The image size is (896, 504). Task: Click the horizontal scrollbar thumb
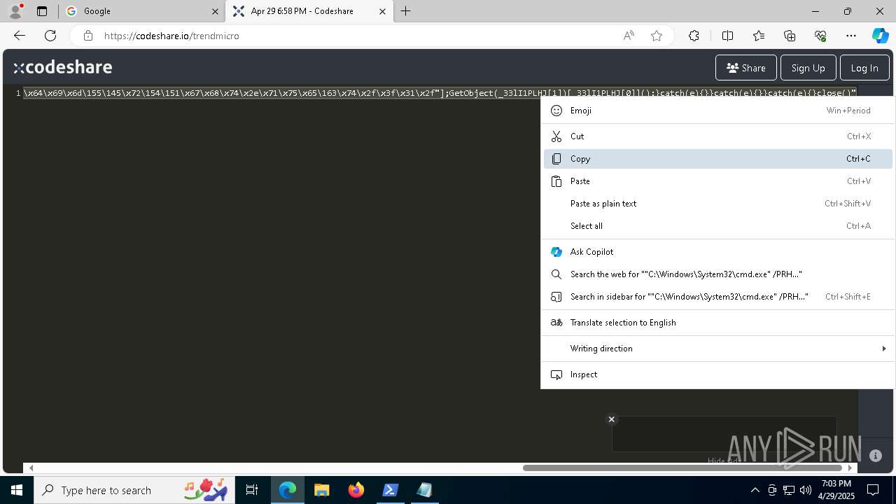click(682, 468)
